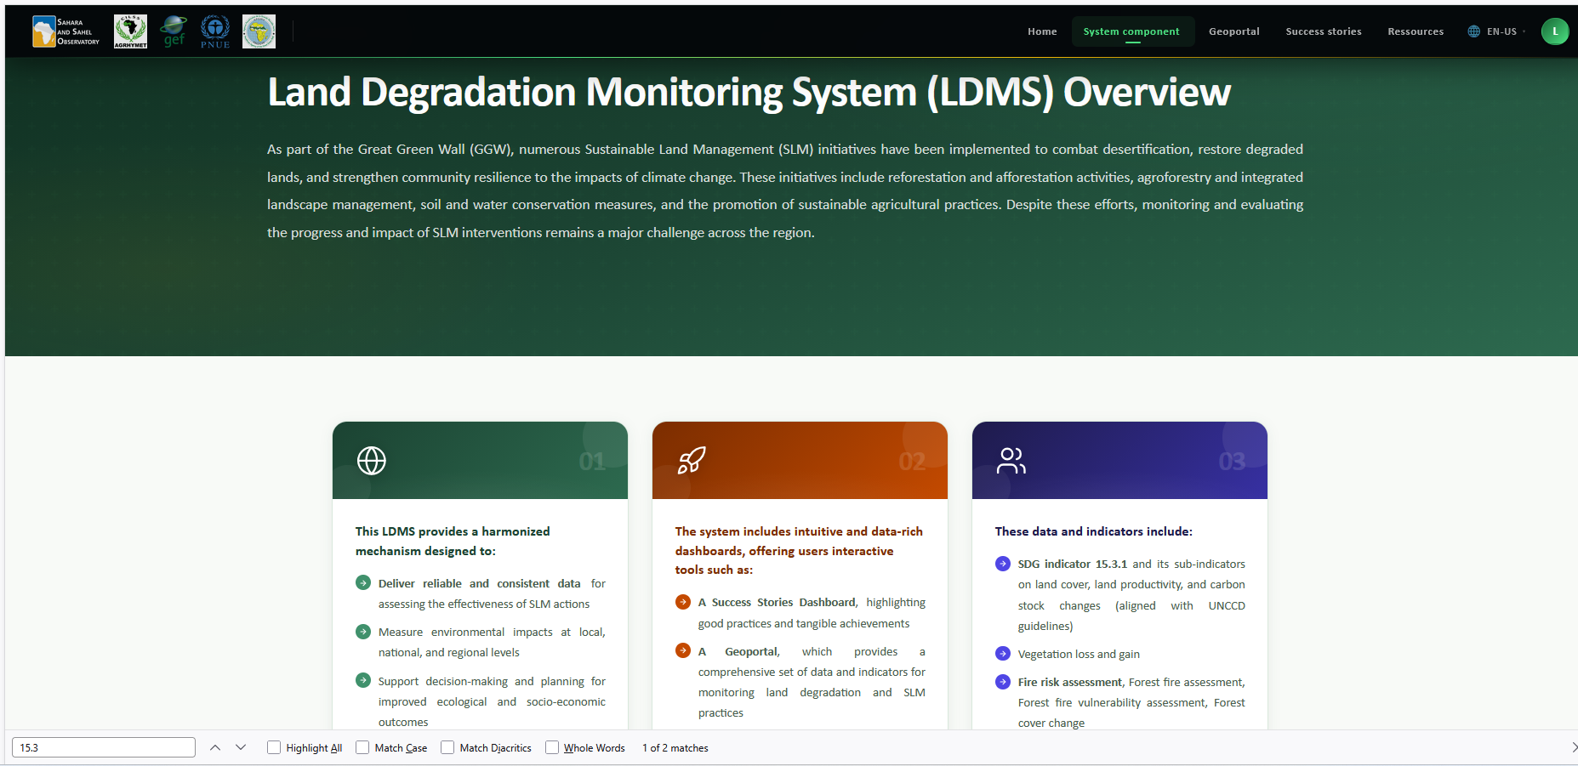Click the globe icon on card 01
The image size is (1578, 766).
click(370, 461)
